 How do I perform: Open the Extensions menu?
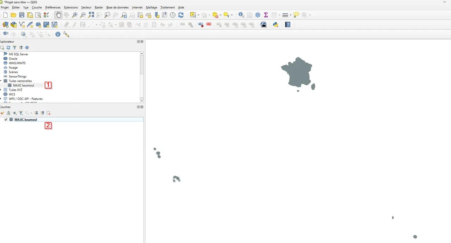click(x=71, y=7)
